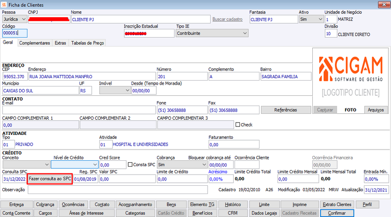The width and height of the screenshot is (391, 217).
Task: Toggle the Check checkbox
Action: 238,125
